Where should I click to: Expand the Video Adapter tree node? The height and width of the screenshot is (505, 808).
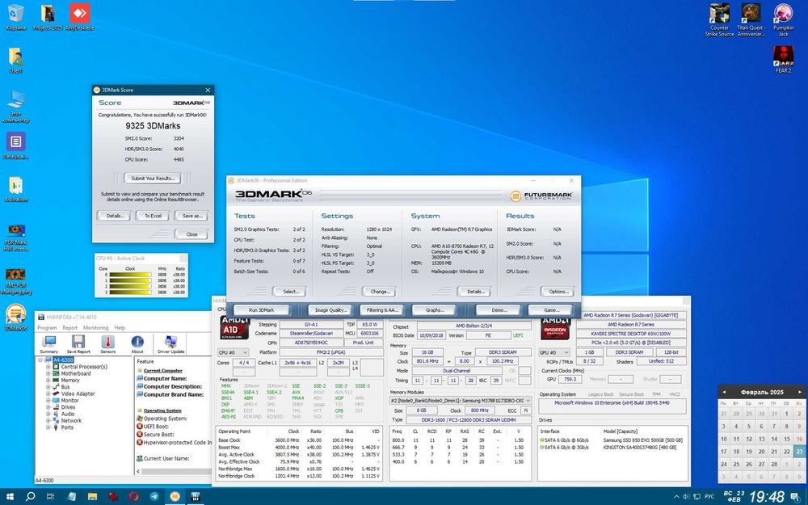(48, 393)
